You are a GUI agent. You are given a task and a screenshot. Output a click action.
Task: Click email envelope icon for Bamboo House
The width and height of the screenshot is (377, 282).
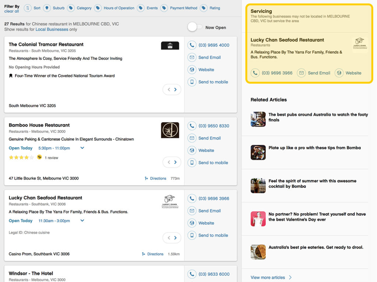coord(192,138)
